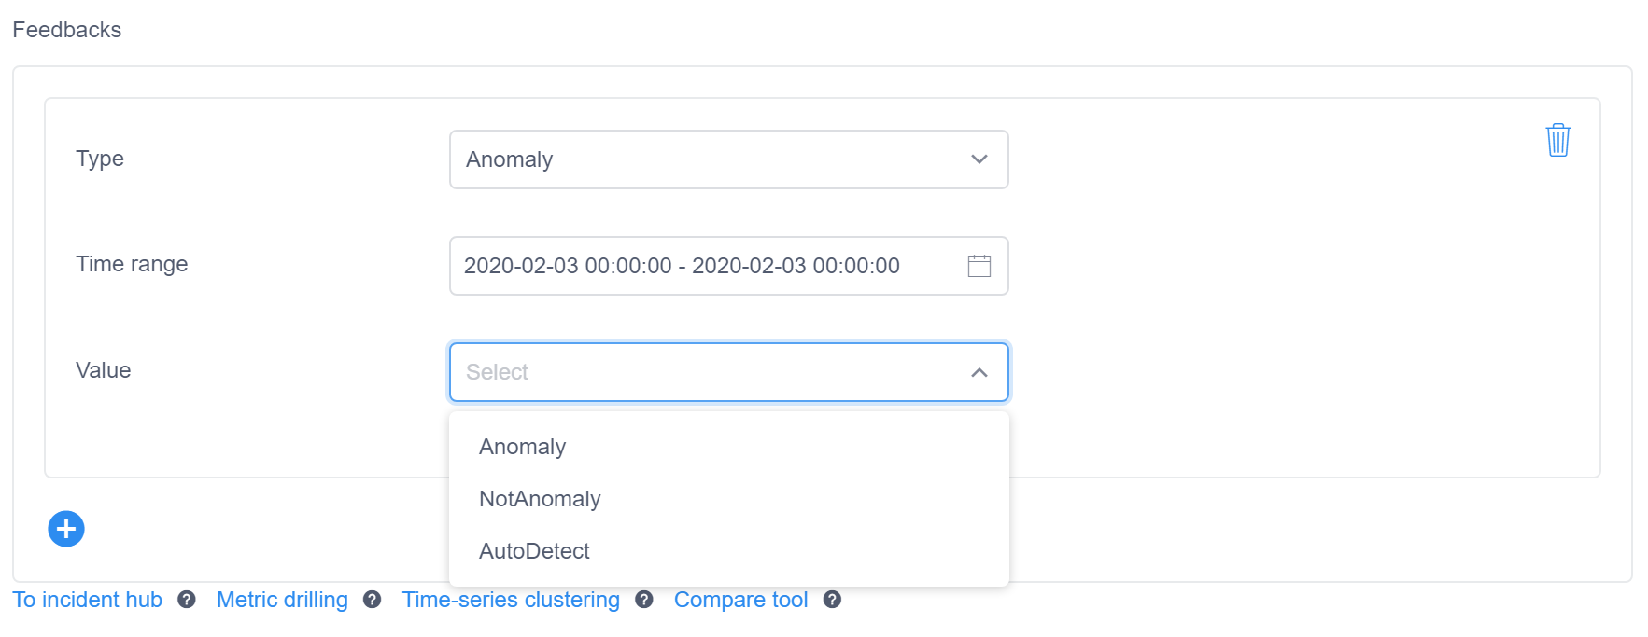This screenshot has width=1648, height=637.
Task: Click help icon beside Compare tool
Action: pos(832,600)
